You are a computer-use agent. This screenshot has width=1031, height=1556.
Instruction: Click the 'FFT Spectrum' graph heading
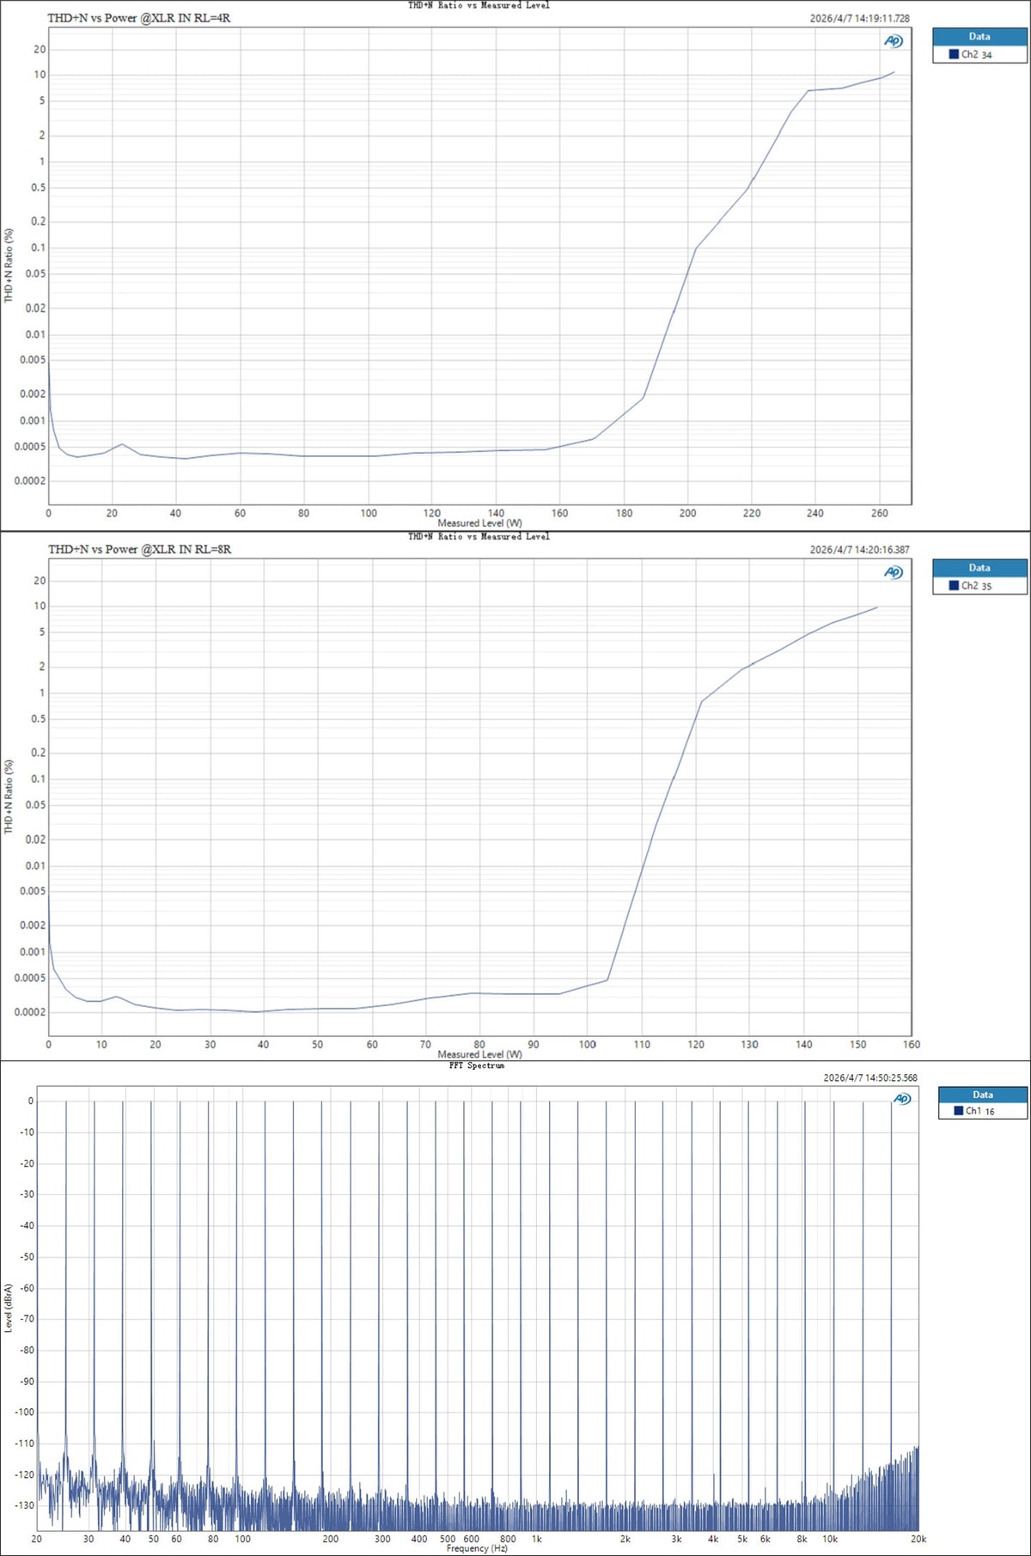477,1065
